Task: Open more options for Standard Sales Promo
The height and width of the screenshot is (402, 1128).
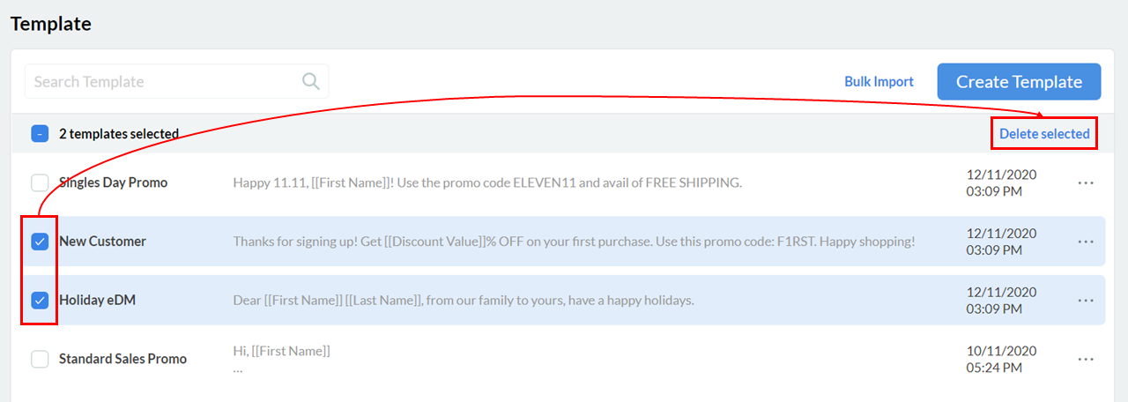Action: tap(1086, 359)
